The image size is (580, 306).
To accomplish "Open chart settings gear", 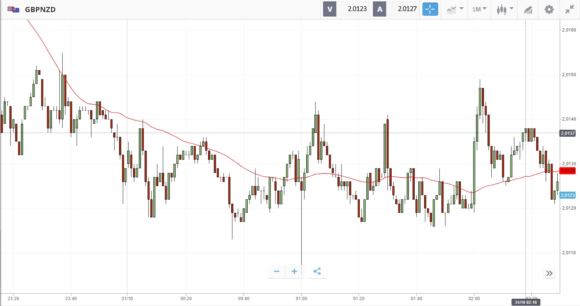I will pos(549,9).
